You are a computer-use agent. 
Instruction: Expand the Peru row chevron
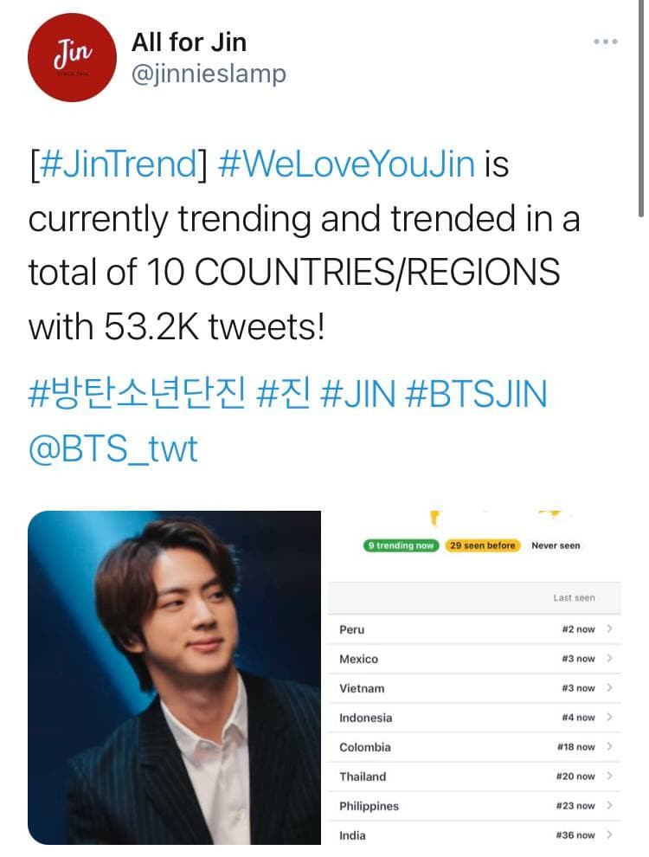click(609, 628)
